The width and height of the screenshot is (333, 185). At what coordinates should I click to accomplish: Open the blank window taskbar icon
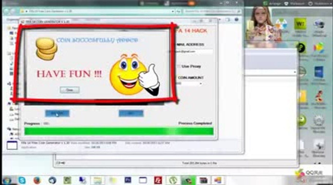143,180
